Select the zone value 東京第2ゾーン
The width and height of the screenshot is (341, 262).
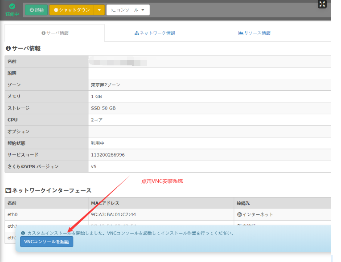click(x=106, y=85)
